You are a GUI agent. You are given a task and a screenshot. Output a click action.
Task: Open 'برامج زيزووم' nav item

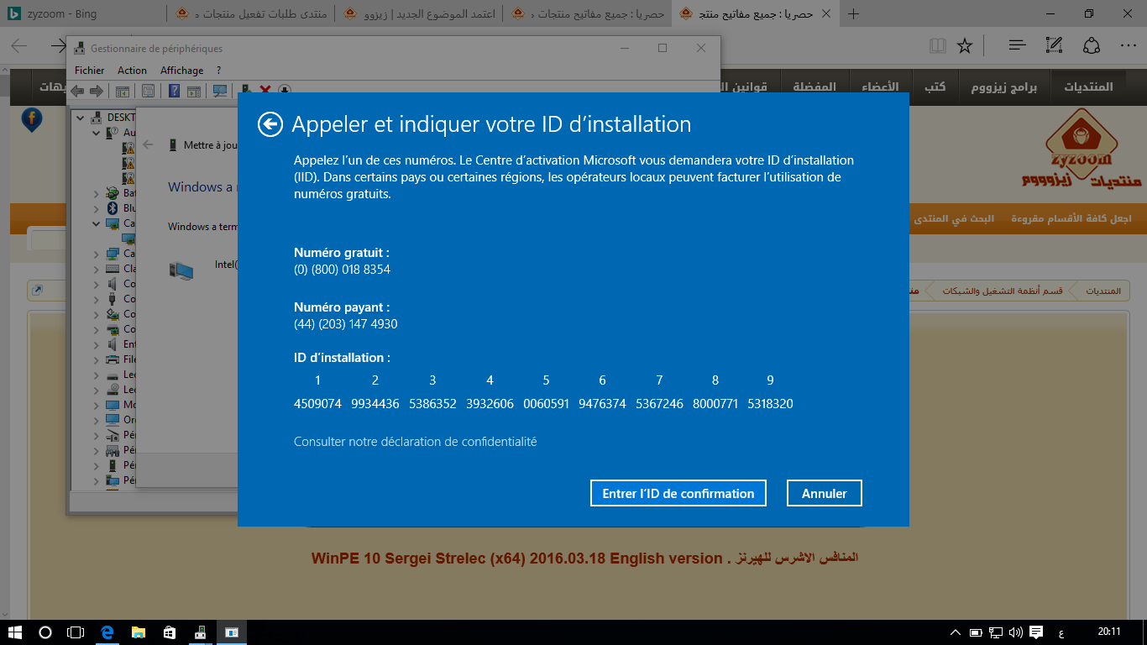pyautogui.click(x=1004, y=87)
